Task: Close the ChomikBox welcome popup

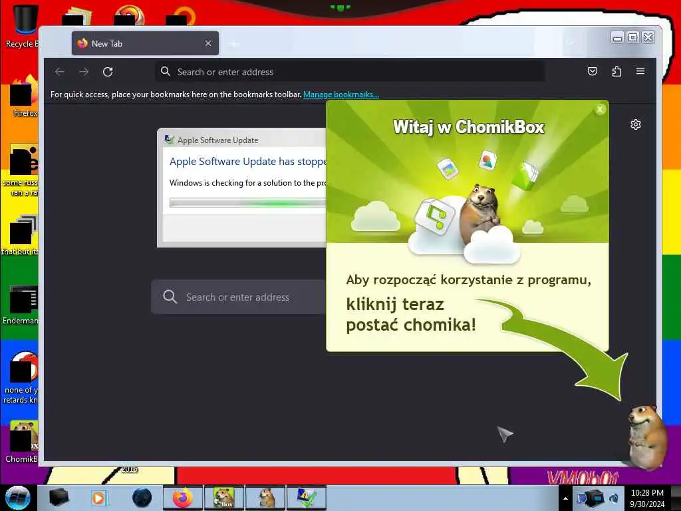Action: coord(600,110)
